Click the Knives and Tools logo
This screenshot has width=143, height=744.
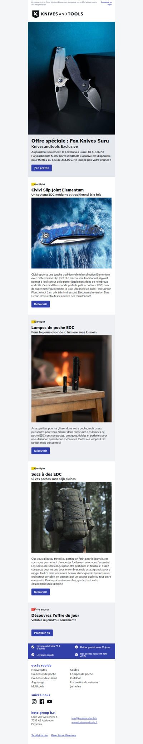(x=58, y=14)
